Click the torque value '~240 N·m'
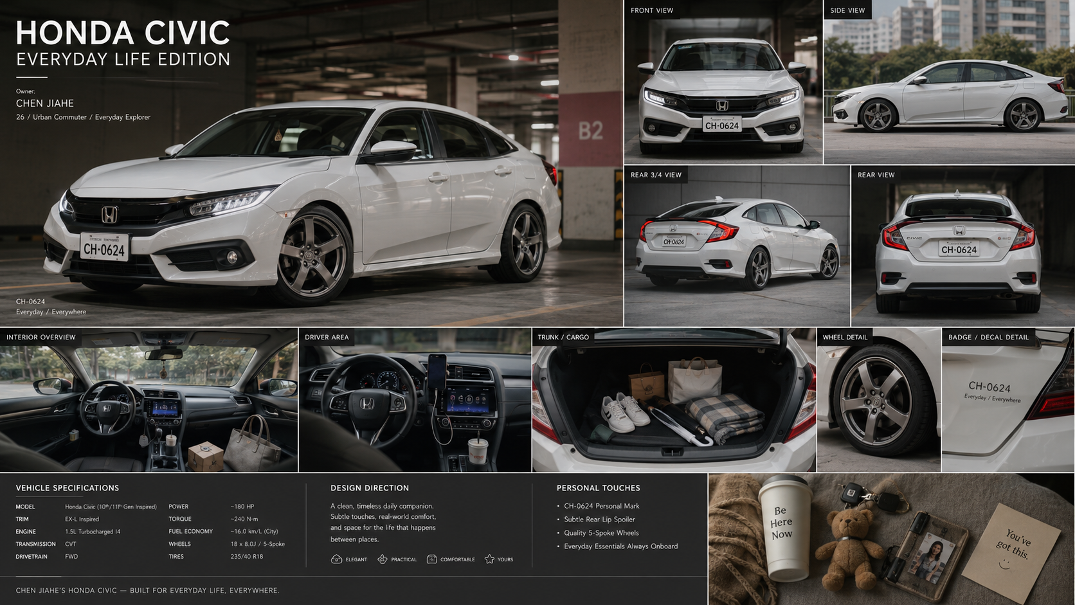 pos(244,519)
